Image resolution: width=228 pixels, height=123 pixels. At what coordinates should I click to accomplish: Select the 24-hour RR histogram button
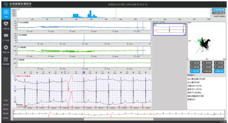pyautogui.click(x=218, y=10)
